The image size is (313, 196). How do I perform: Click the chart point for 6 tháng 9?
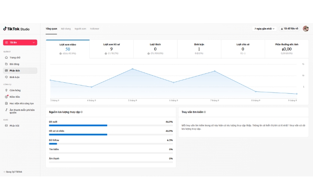(173, 82)
